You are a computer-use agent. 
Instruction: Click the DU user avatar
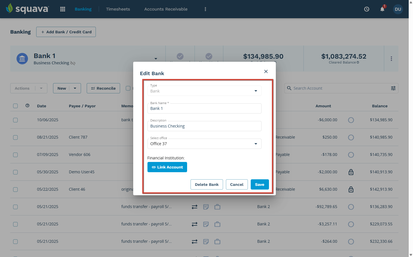click(398, 9)
